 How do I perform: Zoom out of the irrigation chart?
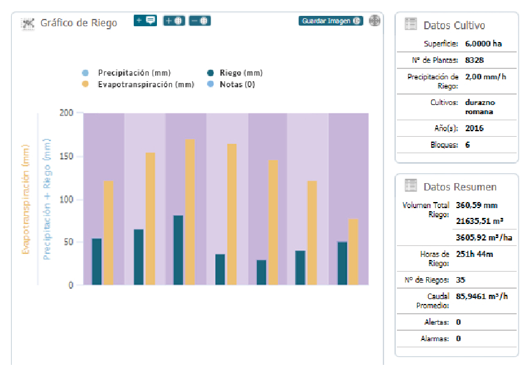[x=200, y=21]
